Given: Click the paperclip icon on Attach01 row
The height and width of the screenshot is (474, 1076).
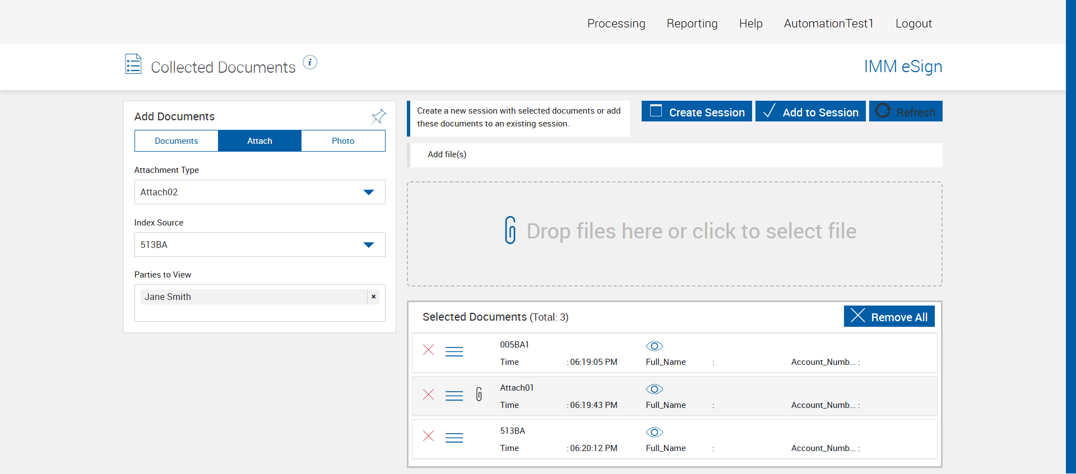Looking at the screenshot, I should [x=479, y=395].
